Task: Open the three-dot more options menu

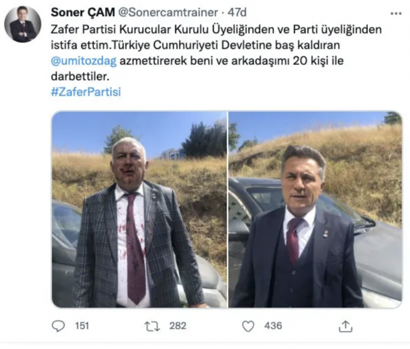Action: tap(396, 14)
